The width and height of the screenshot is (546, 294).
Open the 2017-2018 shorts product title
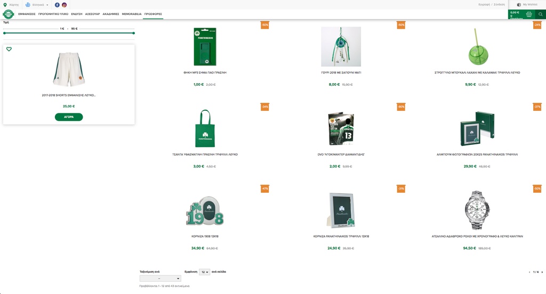(x=69, y=95)
